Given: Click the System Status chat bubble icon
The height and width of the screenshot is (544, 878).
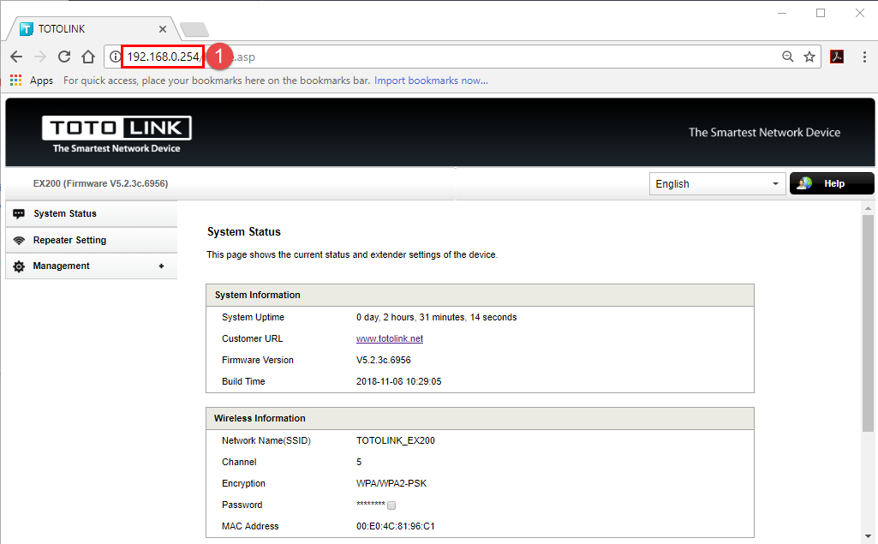Looking at the screenshot, I should coord(19,213).
